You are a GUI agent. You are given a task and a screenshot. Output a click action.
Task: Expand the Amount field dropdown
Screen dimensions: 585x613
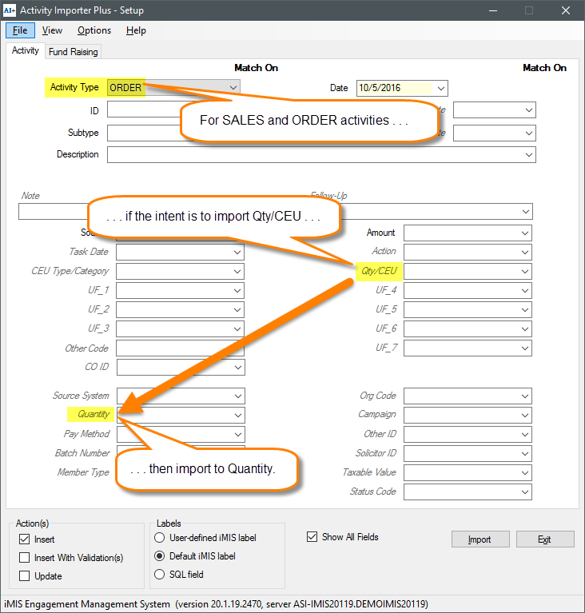525,233
